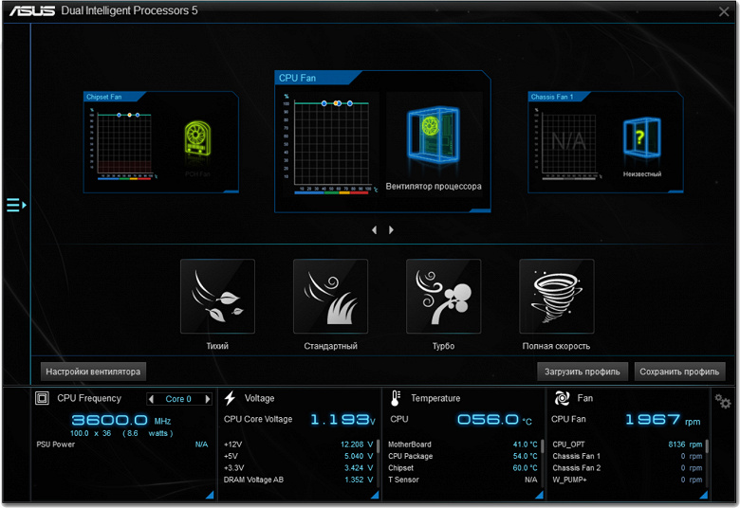The image size is (740, 508).
Task: Click the CPU Fan curve graph
Action: pyautogui.click(x=332, y=143)
